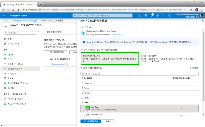Go back in the browser
The image size is (205, 127).
coord(4,10)
